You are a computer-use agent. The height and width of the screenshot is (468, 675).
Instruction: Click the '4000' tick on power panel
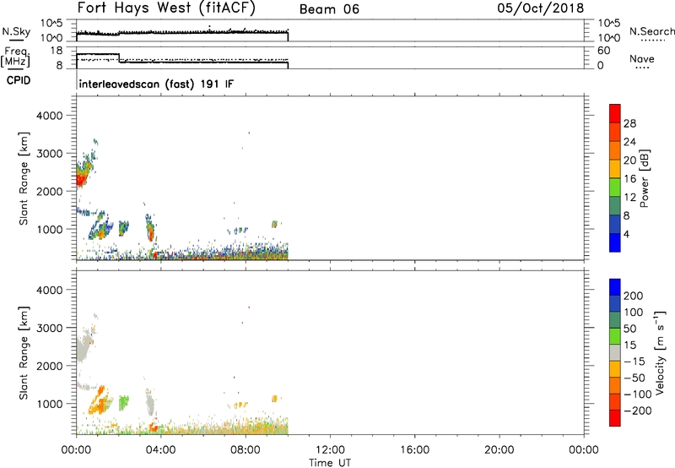(x=50, y=116)
